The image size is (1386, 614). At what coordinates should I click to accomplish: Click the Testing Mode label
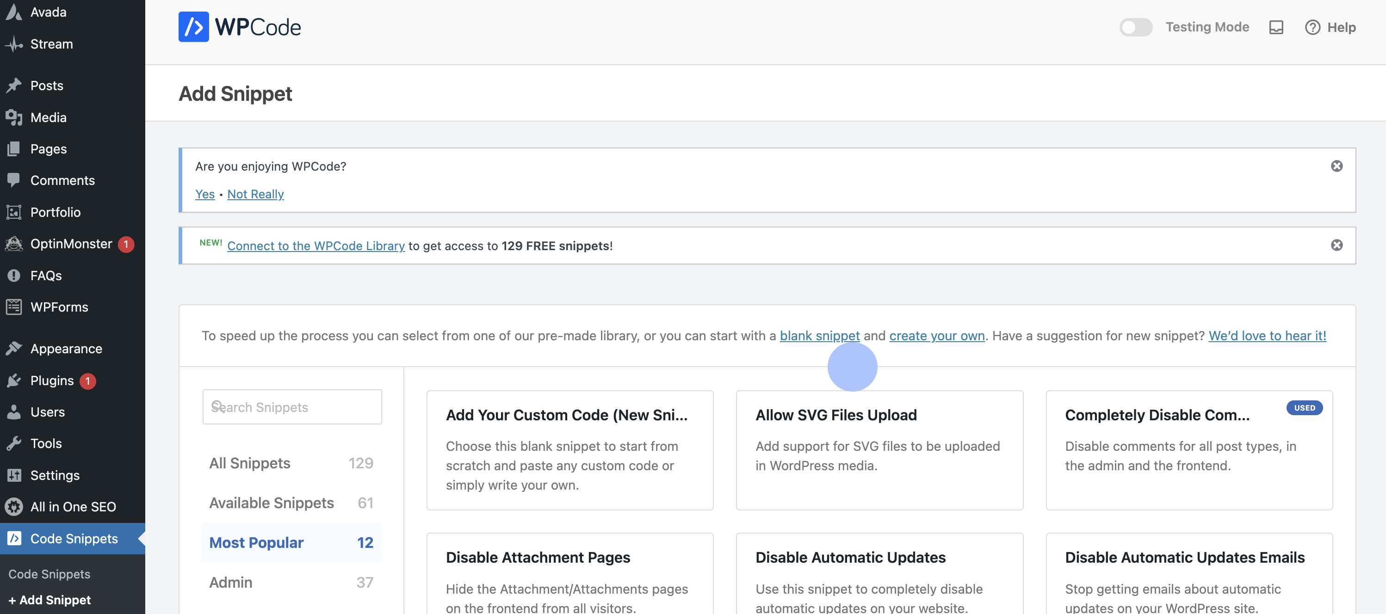[1207, 27]
